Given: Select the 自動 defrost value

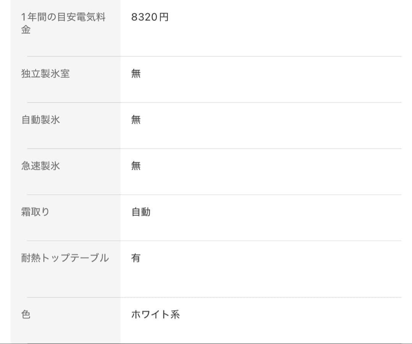Looking at the screenshot, I should click(x=141, y=212).
